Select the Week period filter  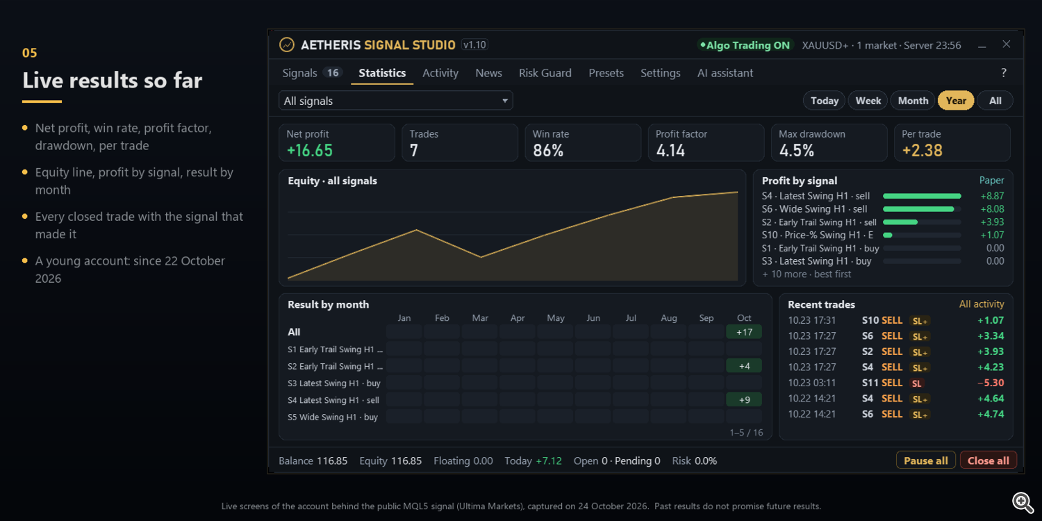tap(868, 101)
